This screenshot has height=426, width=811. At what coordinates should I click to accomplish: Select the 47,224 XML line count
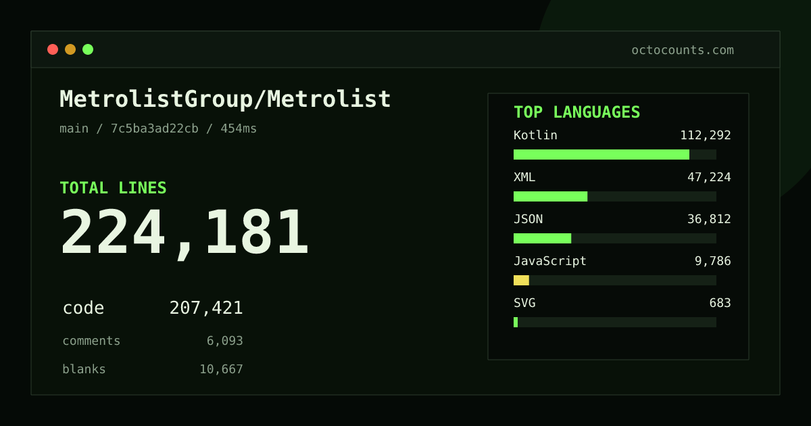tap(709, 177)
